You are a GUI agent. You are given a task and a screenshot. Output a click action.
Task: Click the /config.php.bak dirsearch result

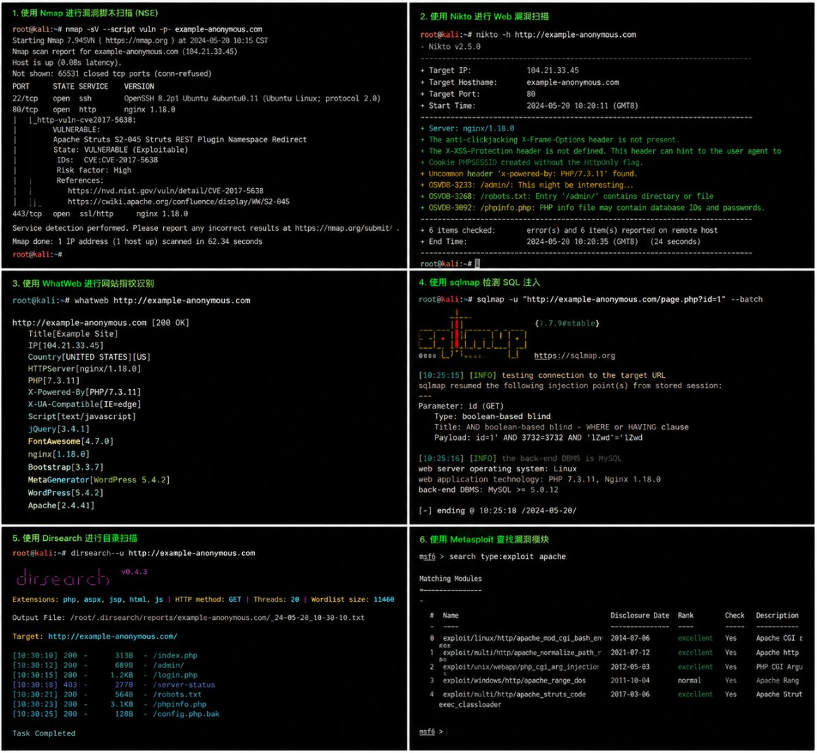[x=117, y=714]
